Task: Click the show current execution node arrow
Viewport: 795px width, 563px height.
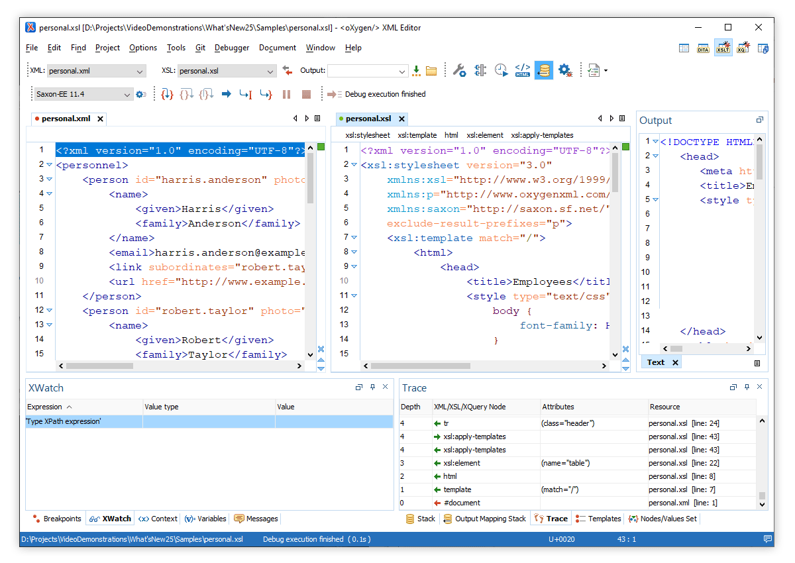Action: click(334, 95)
